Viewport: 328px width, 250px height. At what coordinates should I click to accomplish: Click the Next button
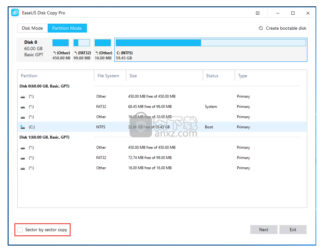point(264,230)
